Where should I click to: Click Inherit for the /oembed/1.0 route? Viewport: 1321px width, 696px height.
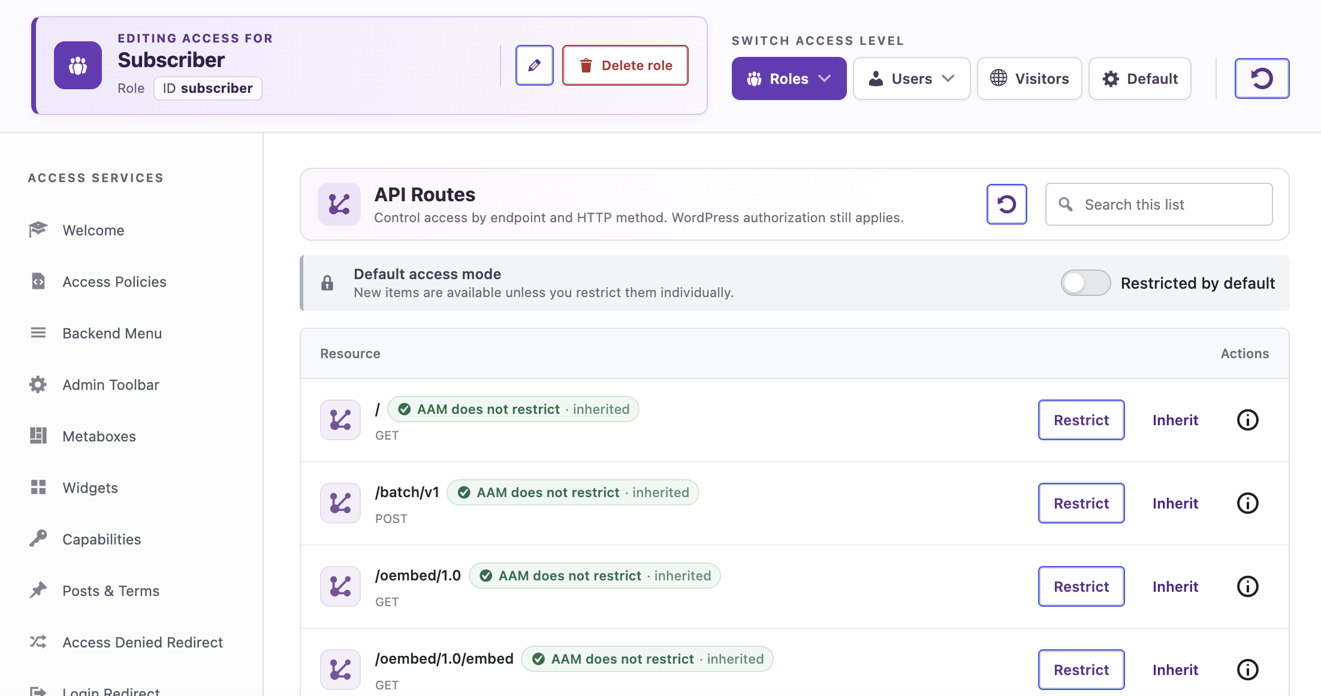1175,586
